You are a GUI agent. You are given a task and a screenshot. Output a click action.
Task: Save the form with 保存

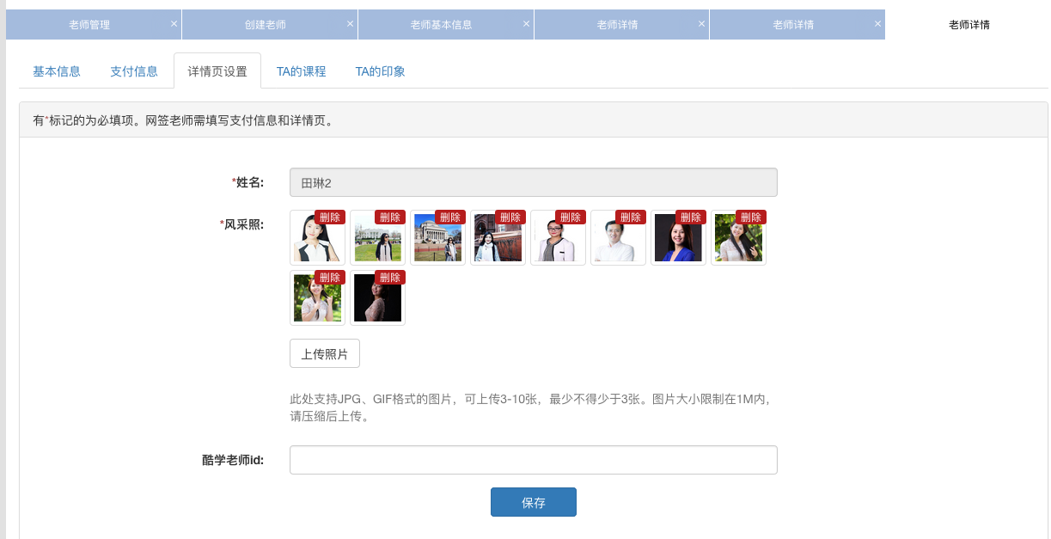click(x=534, y=502)
